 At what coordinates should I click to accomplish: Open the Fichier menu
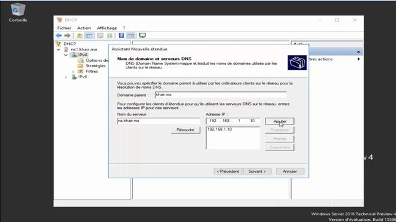click(64, 28)
